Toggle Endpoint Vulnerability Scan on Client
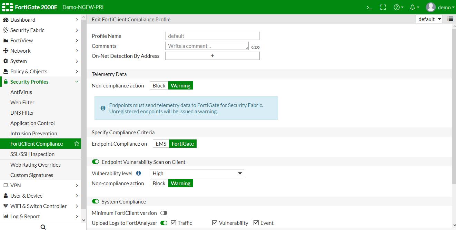The width and height of the screenshot is (456, 230). coord(96,162)
